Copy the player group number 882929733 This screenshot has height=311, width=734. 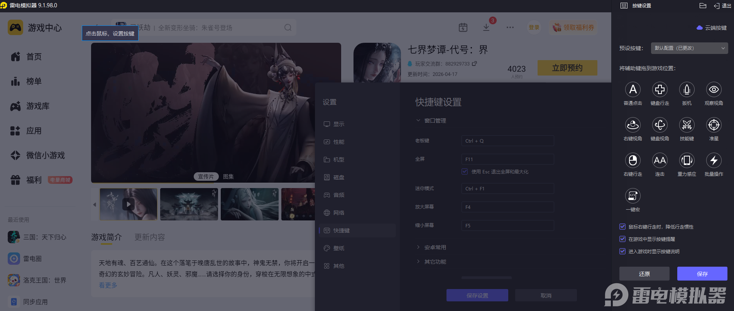[x=474, y=64]
